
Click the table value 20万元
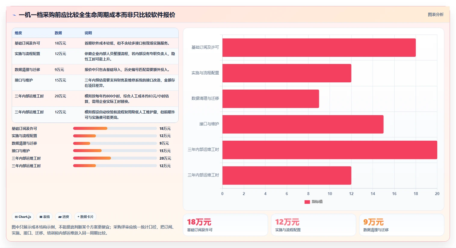tap(60, 96)
